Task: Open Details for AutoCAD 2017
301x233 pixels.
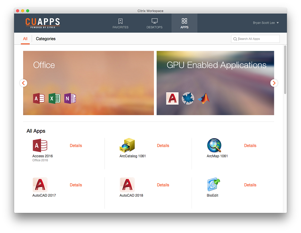Action: point(76,185)
